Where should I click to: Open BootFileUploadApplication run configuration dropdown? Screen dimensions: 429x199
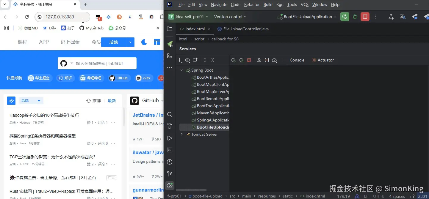tap(307, 17)
